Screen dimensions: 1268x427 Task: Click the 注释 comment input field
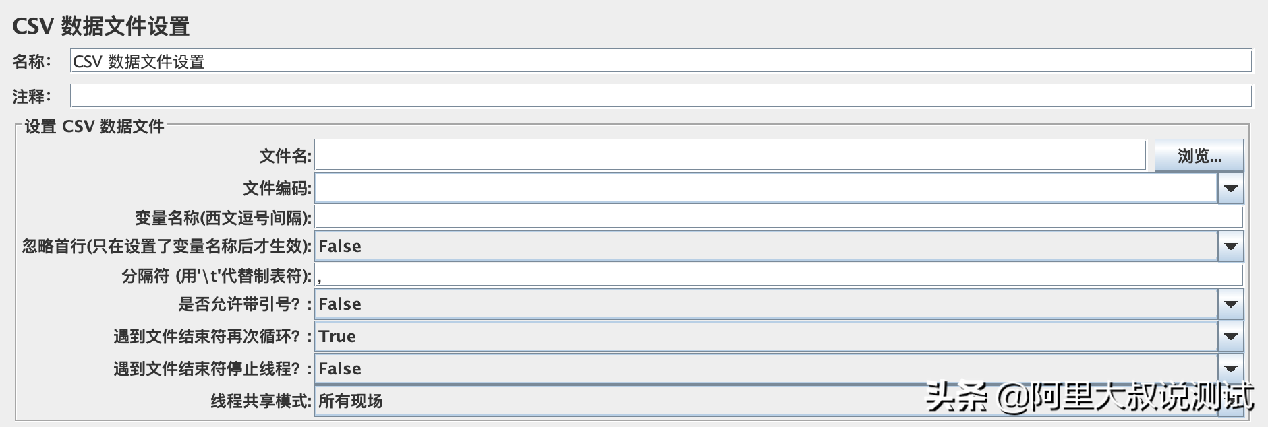click(661, 96)
